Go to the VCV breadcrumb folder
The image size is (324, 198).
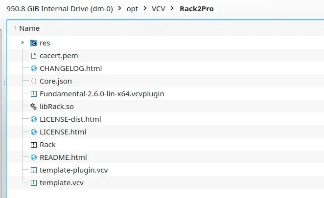159,9
